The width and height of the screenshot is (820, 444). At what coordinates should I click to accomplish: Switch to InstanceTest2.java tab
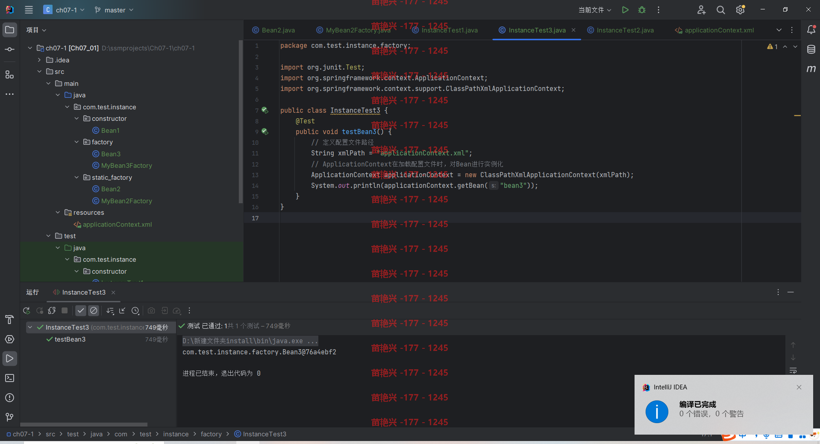(620, 30)
